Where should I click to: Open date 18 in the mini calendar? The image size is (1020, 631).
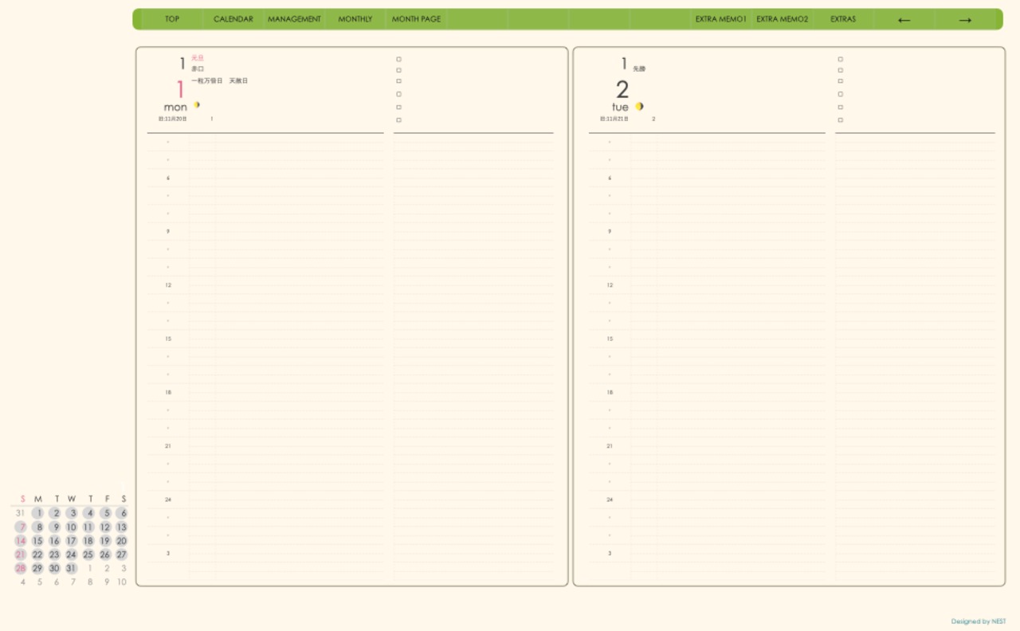pyautogui.click(x=88, y=541)
